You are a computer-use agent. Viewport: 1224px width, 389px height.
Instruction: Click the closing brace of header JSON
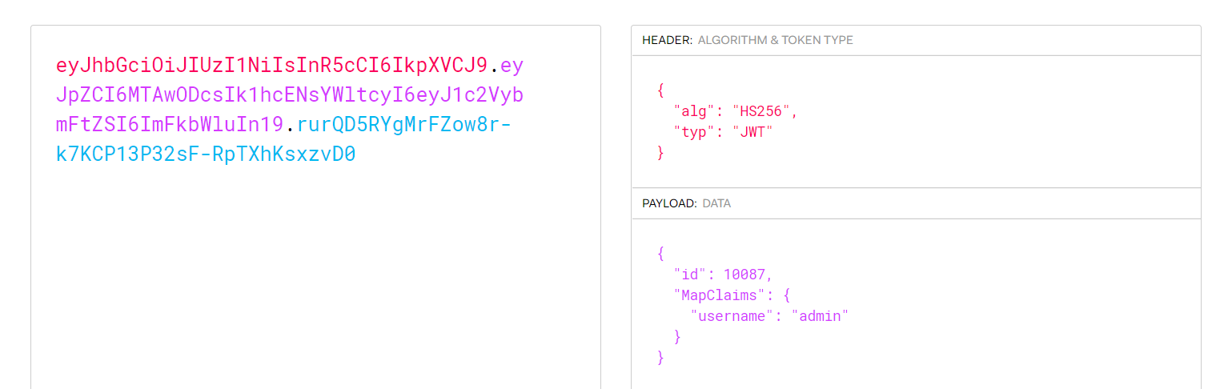click(661, 153)
